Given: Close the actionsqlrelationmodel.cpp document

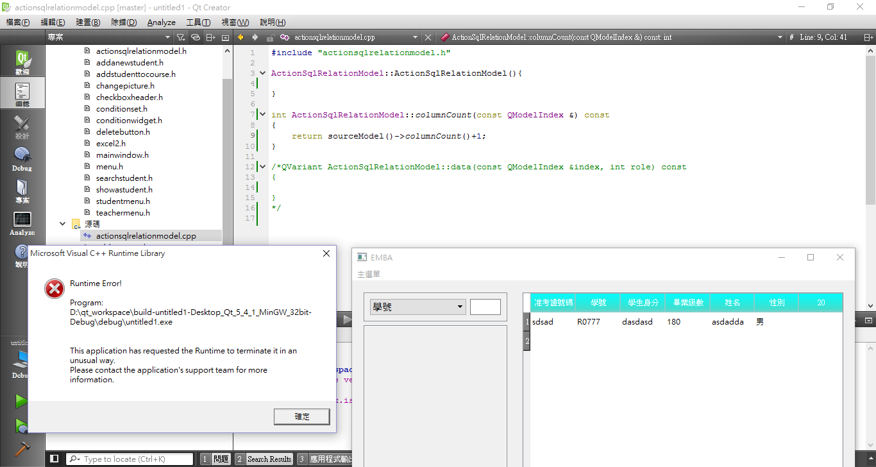Looking at the screenshot, I should (428, 38).
